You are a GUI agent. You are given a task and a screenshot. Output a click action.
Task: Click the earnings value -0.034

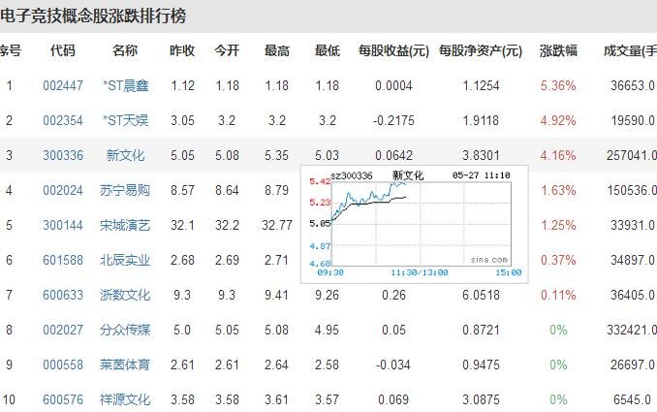pos(393,364)
